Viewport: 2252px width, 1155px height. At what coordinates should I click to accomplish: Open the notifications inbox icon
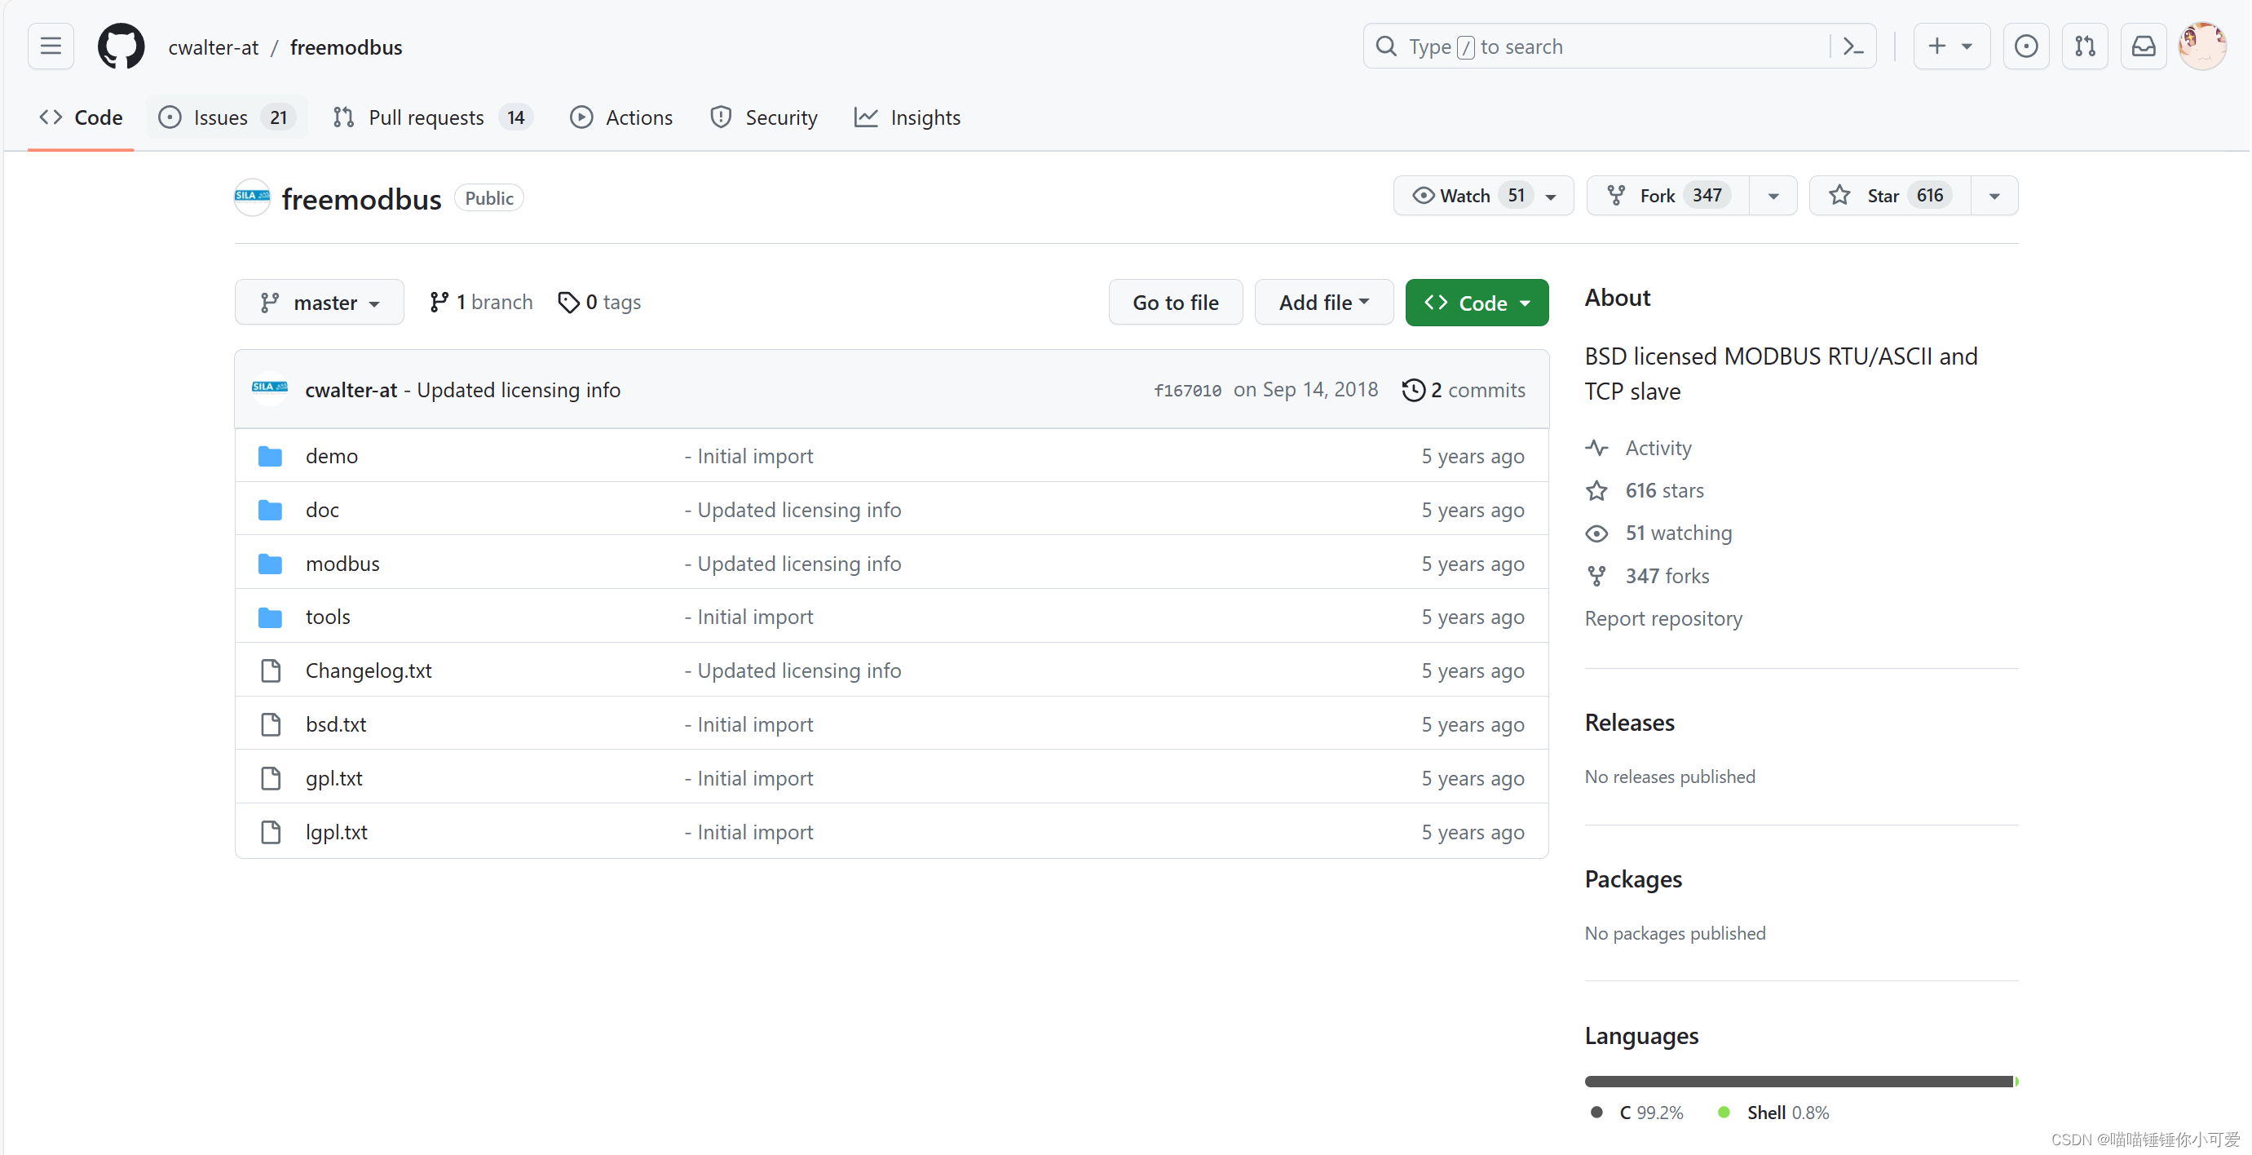[x=2144, y=46]
